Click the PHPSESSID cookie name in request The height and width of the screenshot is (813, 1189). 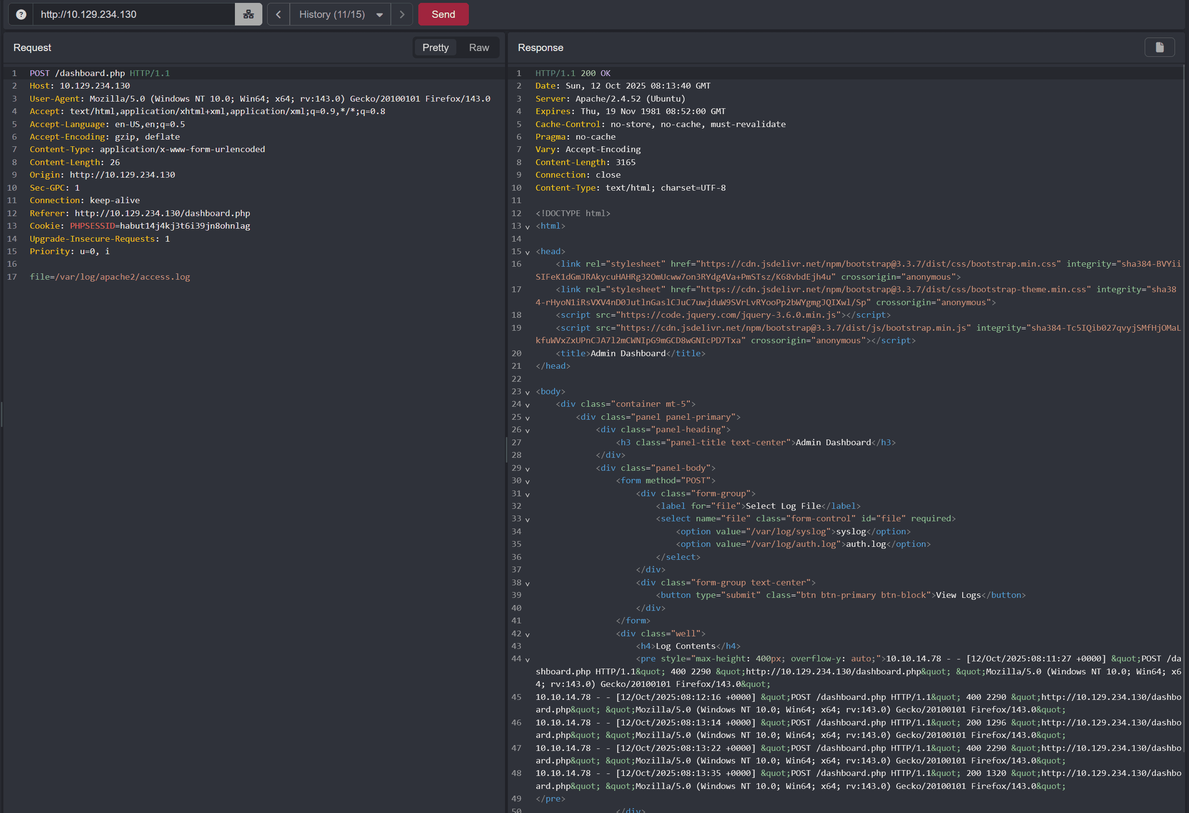click(92, 226)
